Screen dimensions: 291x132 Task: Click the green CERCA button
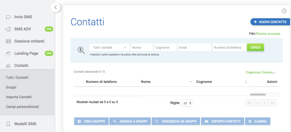[255, 47]
